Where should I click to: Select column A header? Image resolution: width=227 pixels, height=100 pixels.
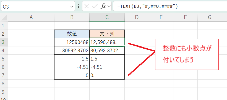(31, 17)
